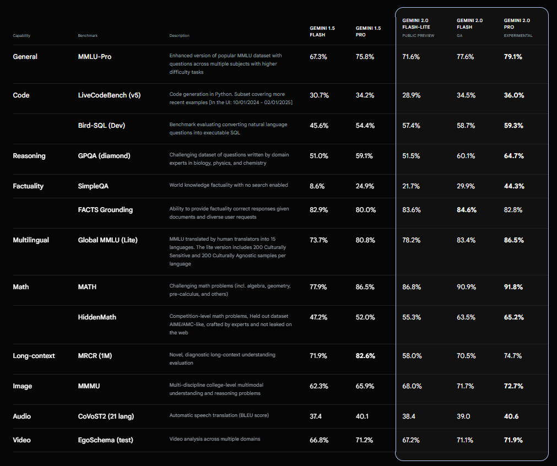The image size is (557, 466).
Task: Select the SimpleQA benchmark name
Action: click(91, 186)
